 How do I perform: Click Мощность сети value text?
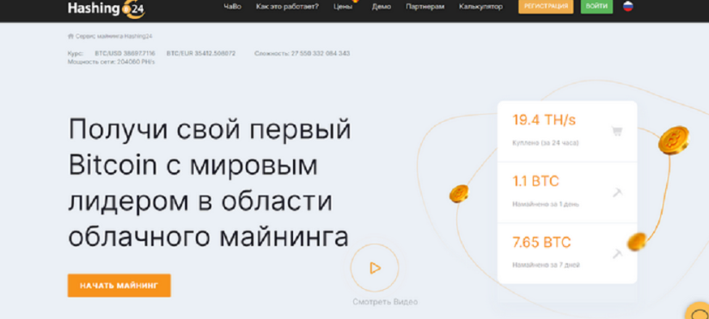(111, 62)
